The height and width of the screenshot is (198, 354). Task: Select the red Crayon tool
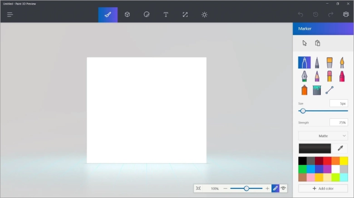[x=342, y=76]
